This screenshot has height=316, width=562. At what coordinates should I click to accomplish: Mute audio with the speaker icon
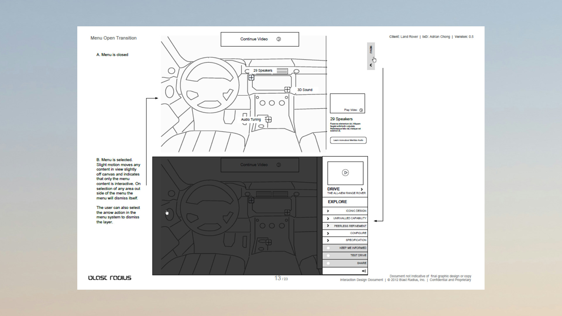(364, 271)
